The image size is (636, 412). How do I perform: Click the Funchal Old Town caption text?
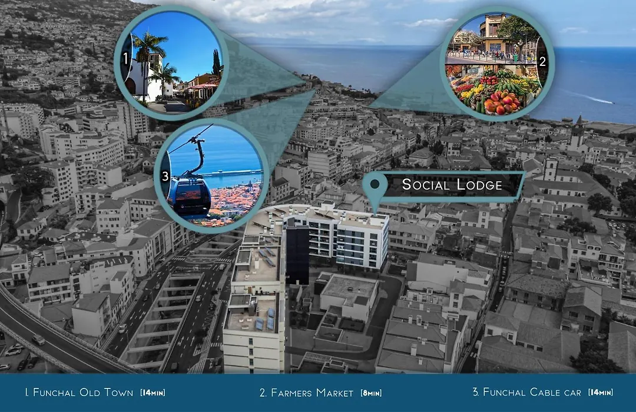click(79, 392)
